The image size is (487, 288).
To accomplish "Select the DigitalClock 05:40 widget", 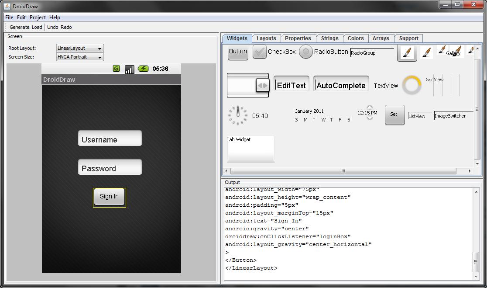I will click(260, 116).
